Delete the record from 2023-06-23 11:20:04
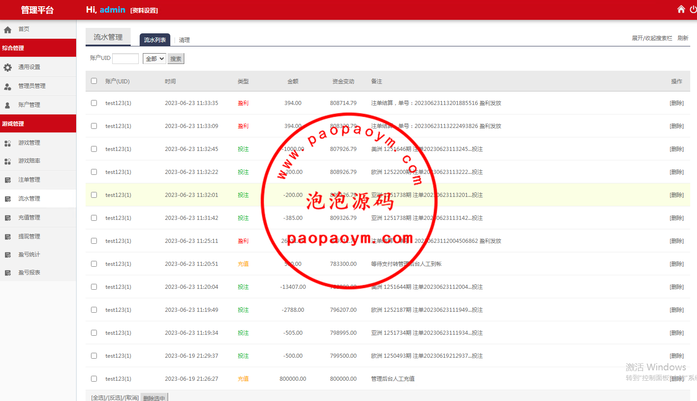 pos(677,287)
